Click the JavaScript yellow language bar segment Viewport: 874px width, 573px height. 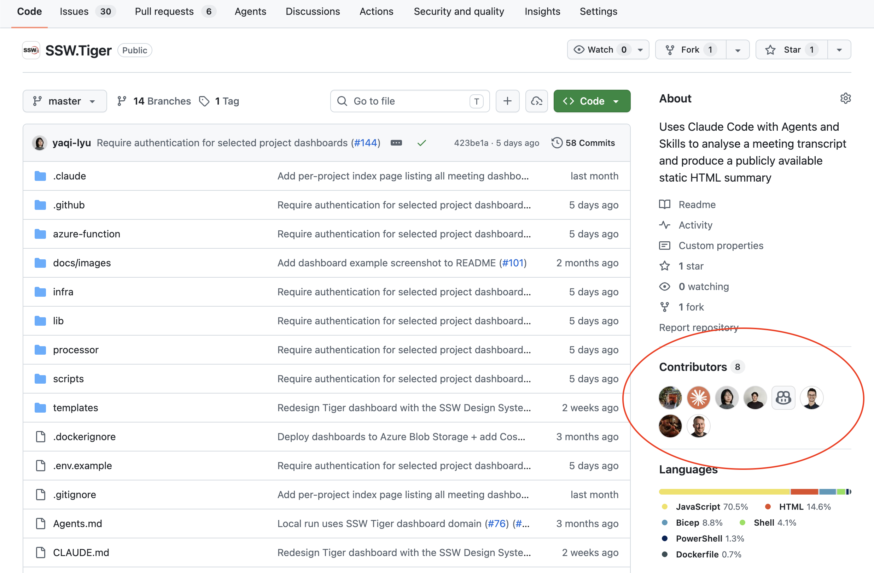pos(724,491)
